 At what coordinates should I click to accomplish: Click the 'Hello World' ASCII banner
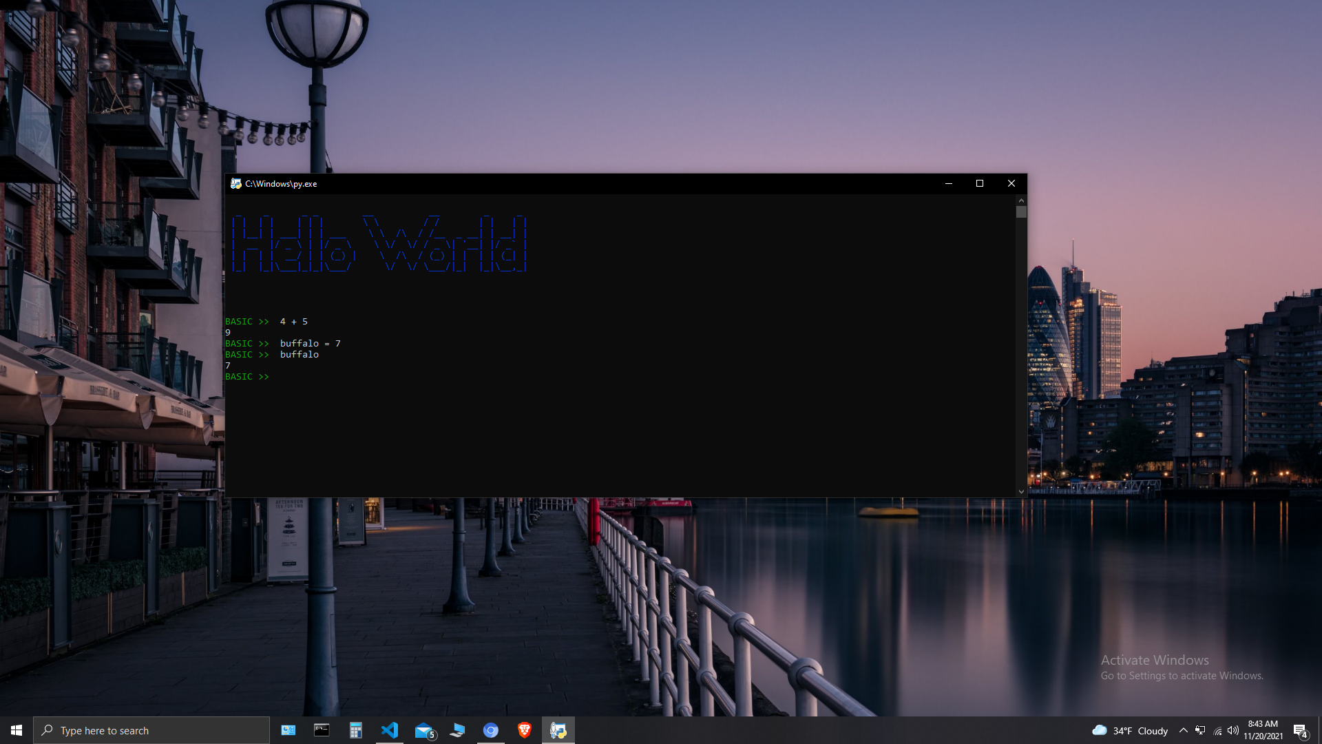click(x=379, y=243)
